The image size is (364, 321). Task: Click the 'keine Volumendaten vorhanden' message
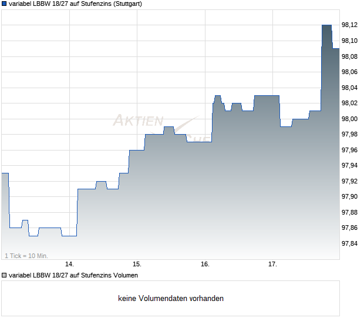(171, 298)
